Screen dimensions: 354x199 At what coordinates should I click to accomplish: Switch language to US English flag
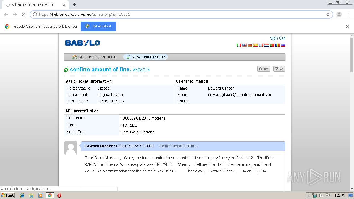pyautogui.click(x=244, y=45)
